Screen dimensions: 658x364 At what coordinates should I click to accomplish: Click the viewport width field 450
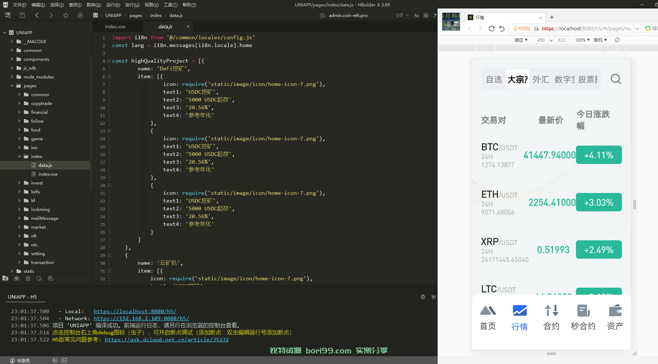point(541,40)
